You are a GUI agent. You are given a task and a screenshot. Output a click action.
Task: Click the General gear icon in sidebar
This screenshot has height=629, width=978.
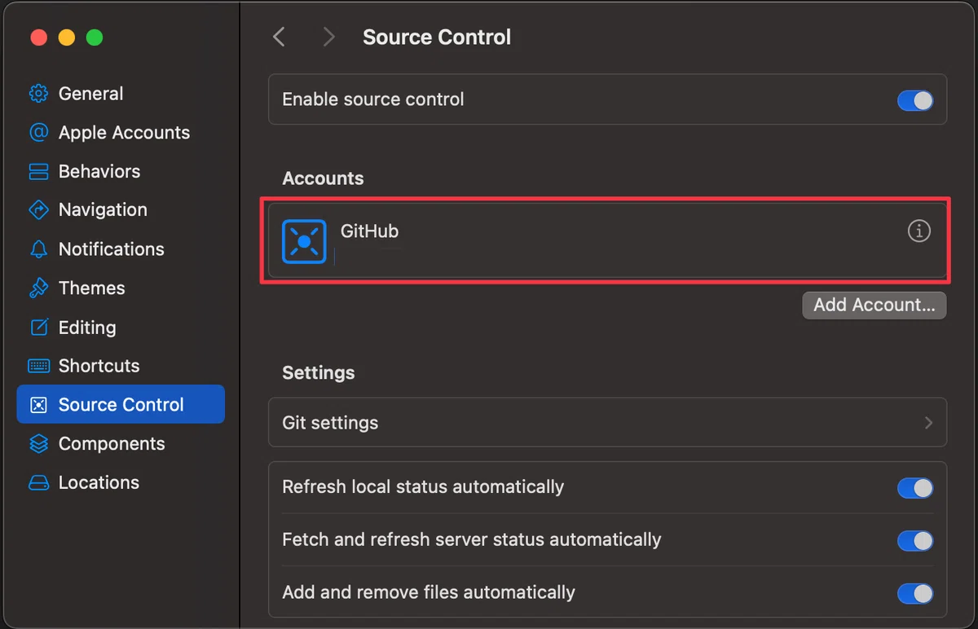coord(38,94)
